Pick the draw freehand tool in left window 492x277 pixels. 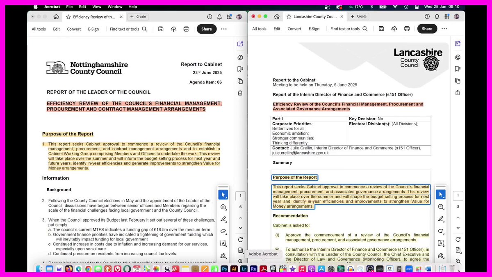(x=223, y=231)
